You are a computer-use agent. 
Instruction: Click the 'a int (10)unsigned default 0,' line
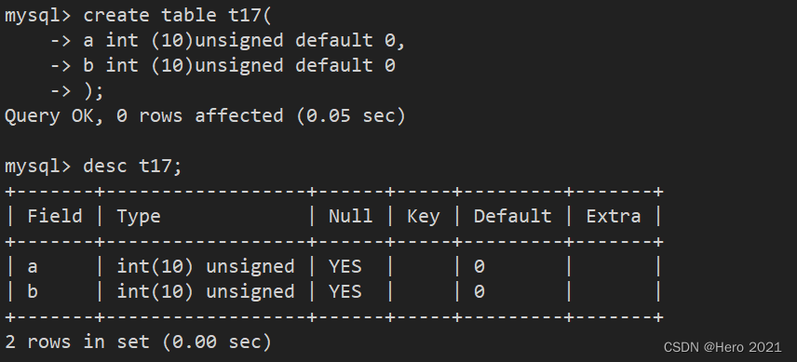[x=245, y=40]
